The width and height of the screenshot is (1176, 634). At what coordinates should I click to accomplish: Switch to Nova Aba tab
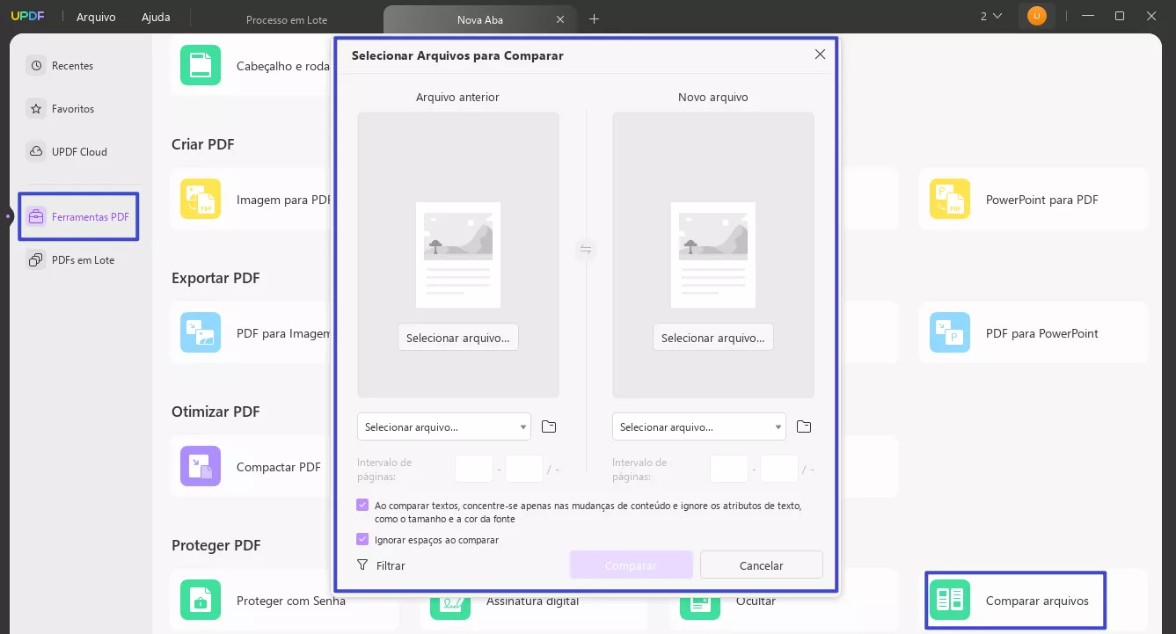(480, 19)
